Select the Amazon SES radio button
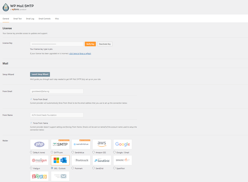 coord(94,152)
